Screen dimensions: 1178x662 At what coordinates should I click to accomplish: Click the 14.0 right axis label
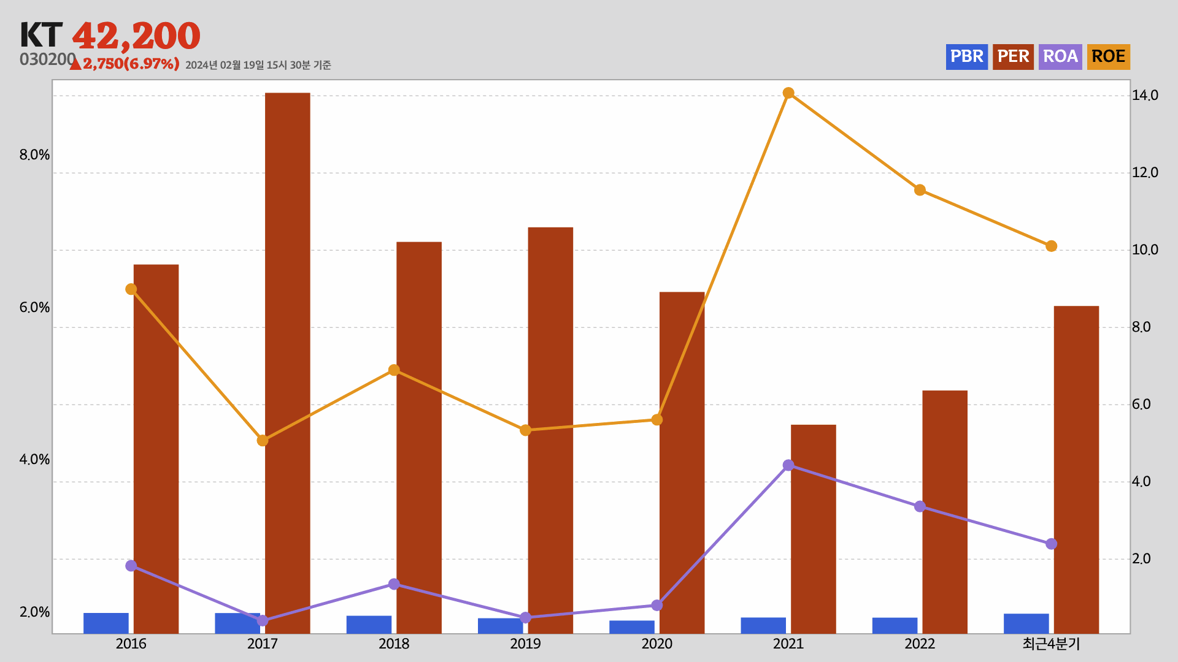(1145, 96)
